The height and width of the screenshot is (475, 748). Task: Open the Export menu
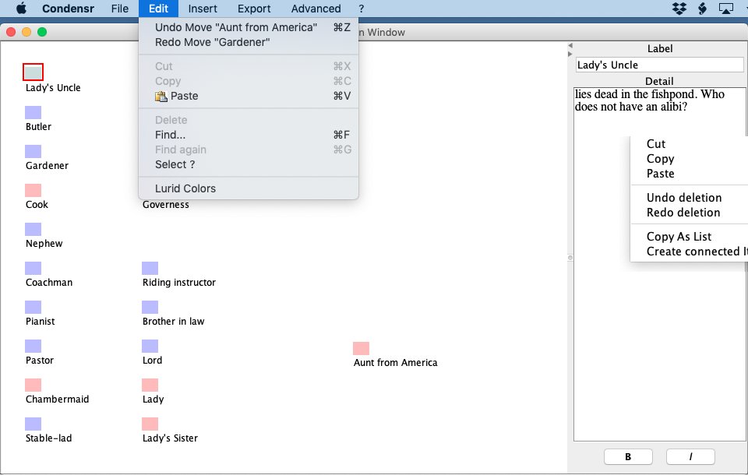(x=254, y=9)
